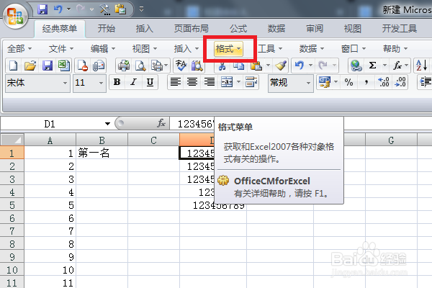
Task: Toggle center alignment
Action: (192, 82)
